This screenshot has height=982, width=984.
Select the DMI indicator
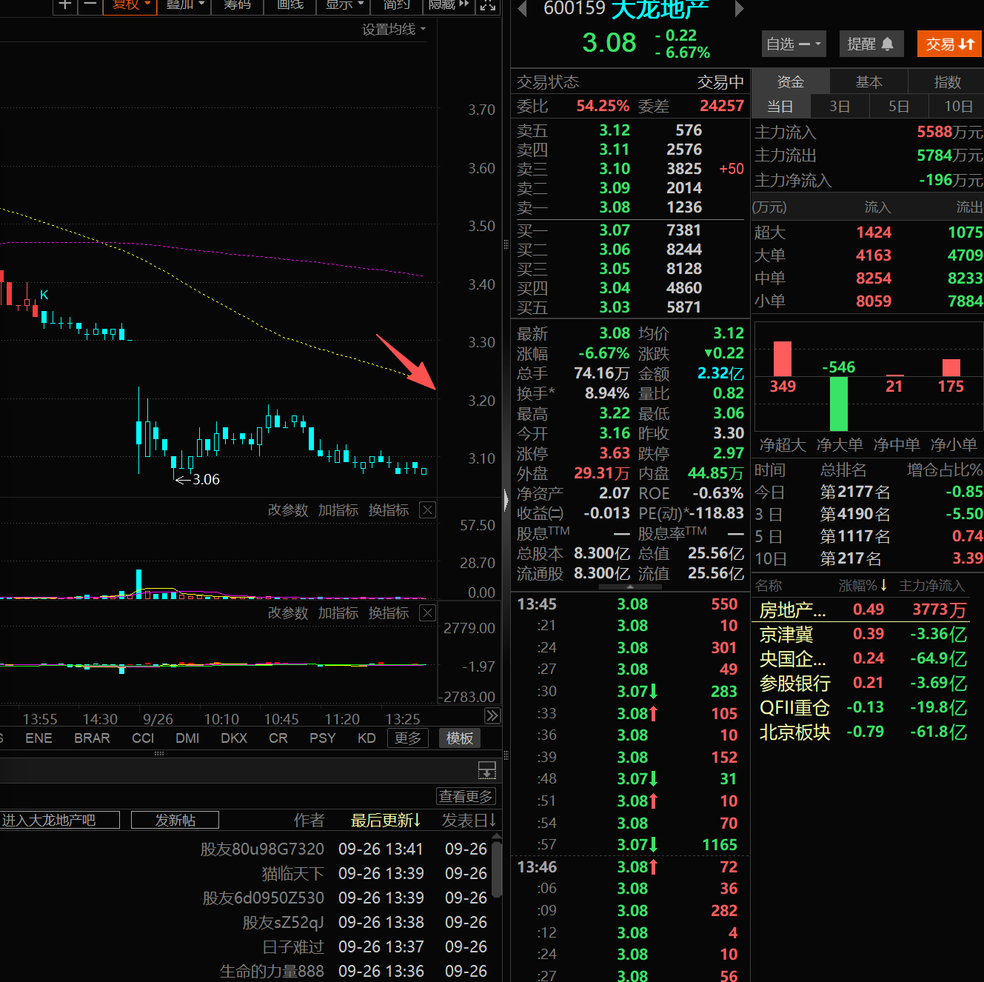point(187,738)
